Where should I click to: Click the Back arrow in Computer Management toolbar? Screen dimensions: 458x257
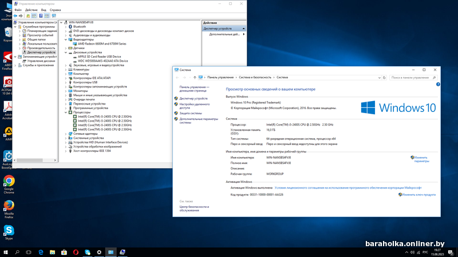tap(15, 16)
